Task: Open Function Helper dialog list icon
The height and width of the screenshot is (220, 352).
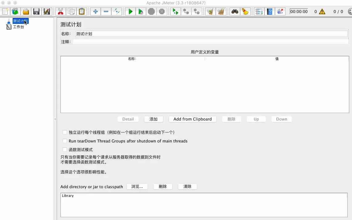Action: 259,11
